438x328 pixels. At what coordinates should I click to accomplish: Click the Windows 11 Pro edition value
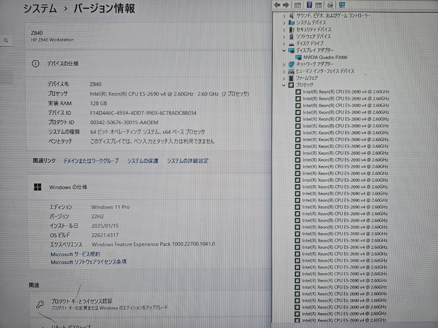pos(110,207)
